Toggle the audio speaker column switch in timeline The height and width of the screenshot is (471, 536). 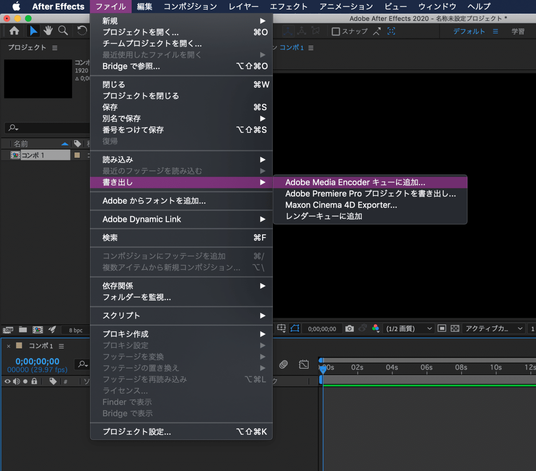tap(16, 381)
